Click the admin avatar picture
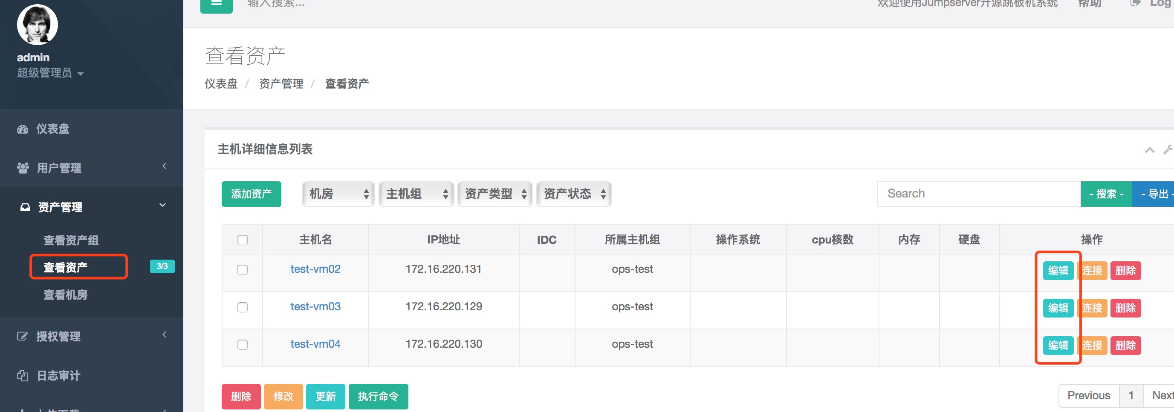Viewport: 1174px width, 412px height. click(38, 25)
